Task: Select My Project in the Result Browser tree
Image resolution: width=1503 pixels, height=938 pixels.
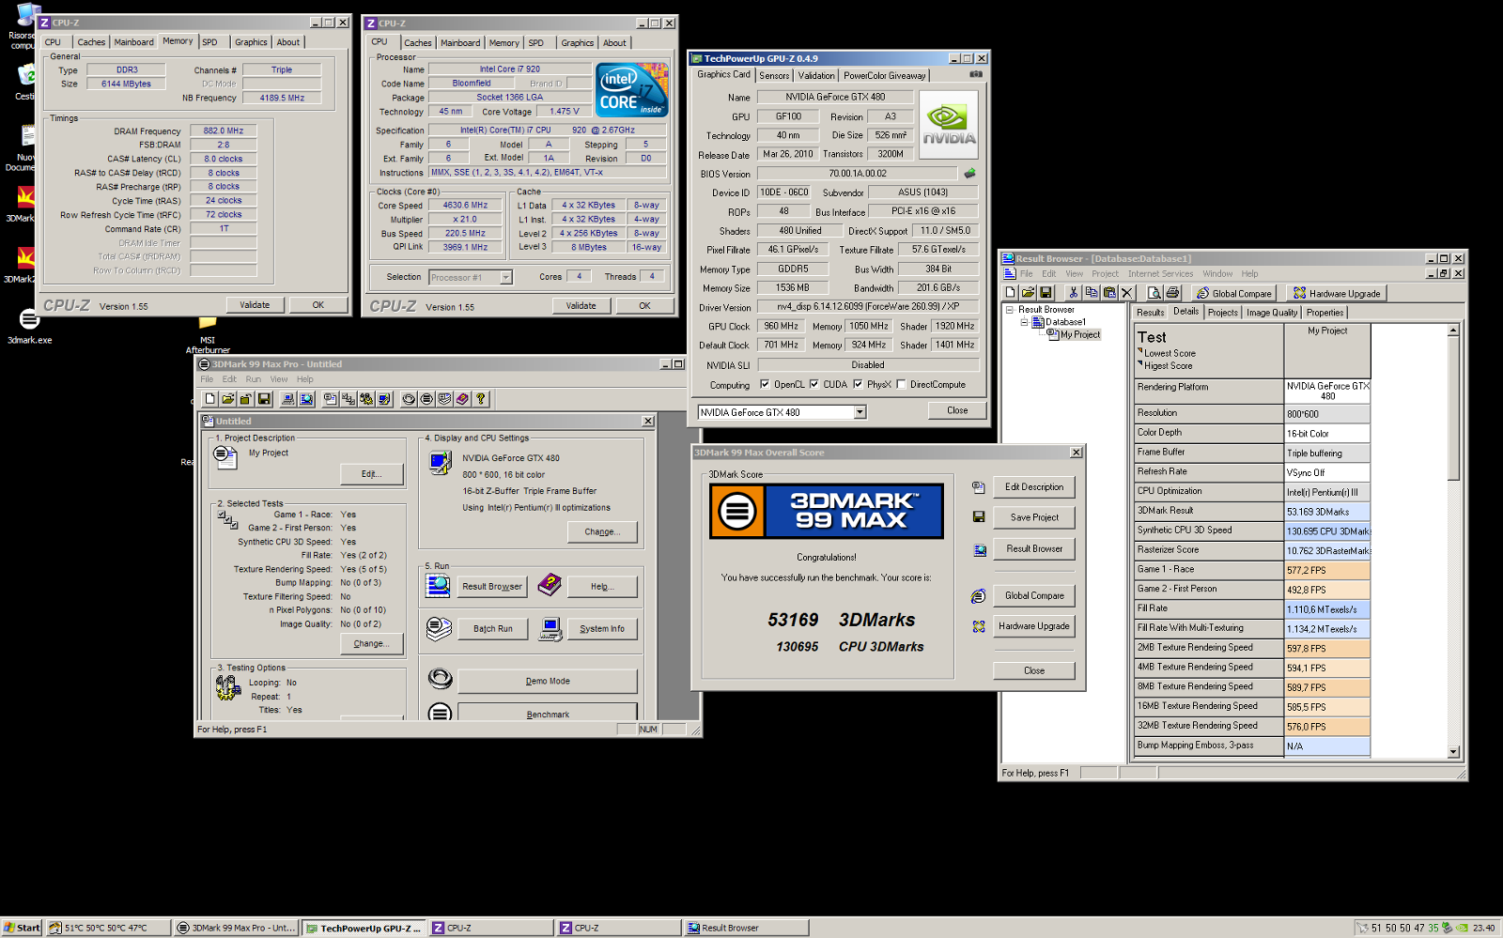Action: tap(1079, 334)
